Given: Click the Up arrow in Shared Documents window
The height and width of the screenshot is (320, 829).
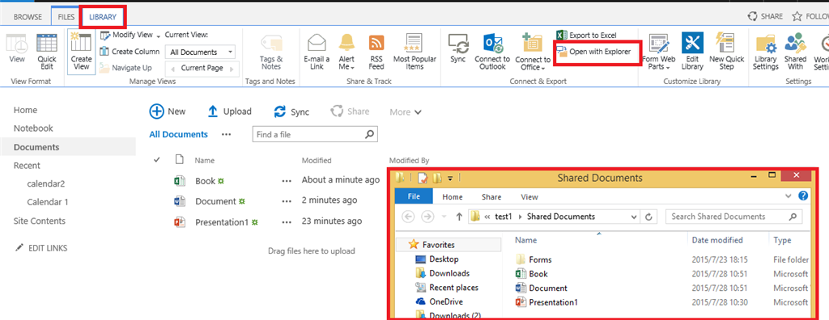Looking at the screenshot, I should (459, 217).
